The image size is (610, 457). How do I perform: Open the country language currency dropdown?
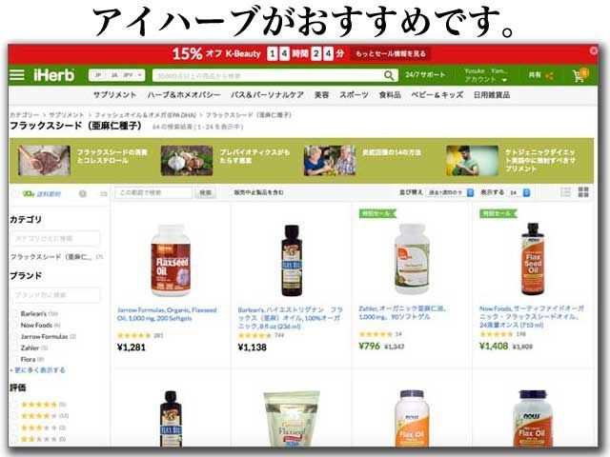(x=116, y=75)
